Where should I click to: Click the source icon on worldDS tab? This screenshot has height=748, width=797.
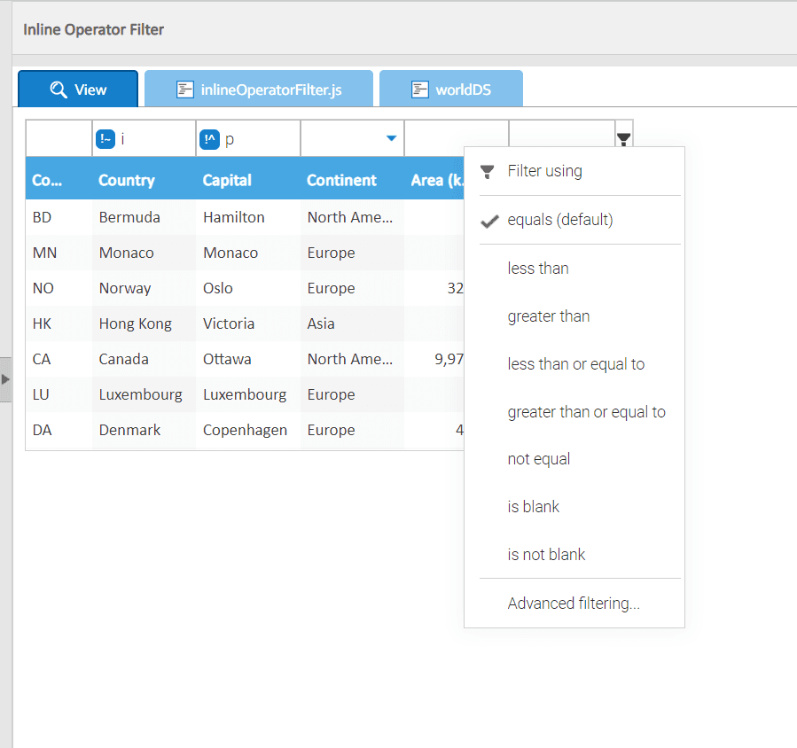click(420, 90)
